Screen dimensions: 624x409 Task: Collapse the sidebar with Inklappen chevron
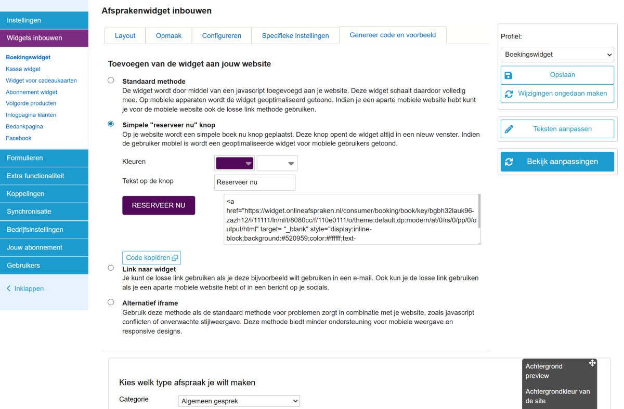[x=9, y=288]
